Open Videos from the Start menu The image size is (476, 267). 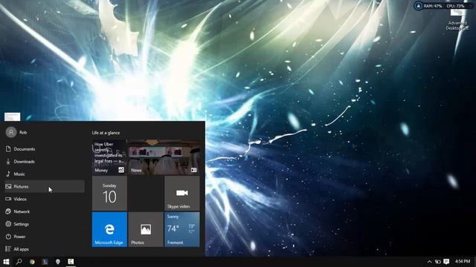coord(45,200)
